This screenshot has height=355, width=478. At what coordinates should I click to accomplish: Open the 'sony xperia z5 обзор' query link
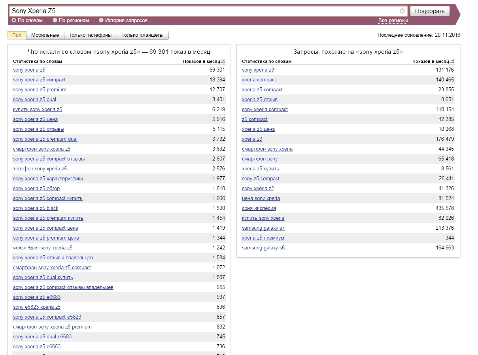36,189
